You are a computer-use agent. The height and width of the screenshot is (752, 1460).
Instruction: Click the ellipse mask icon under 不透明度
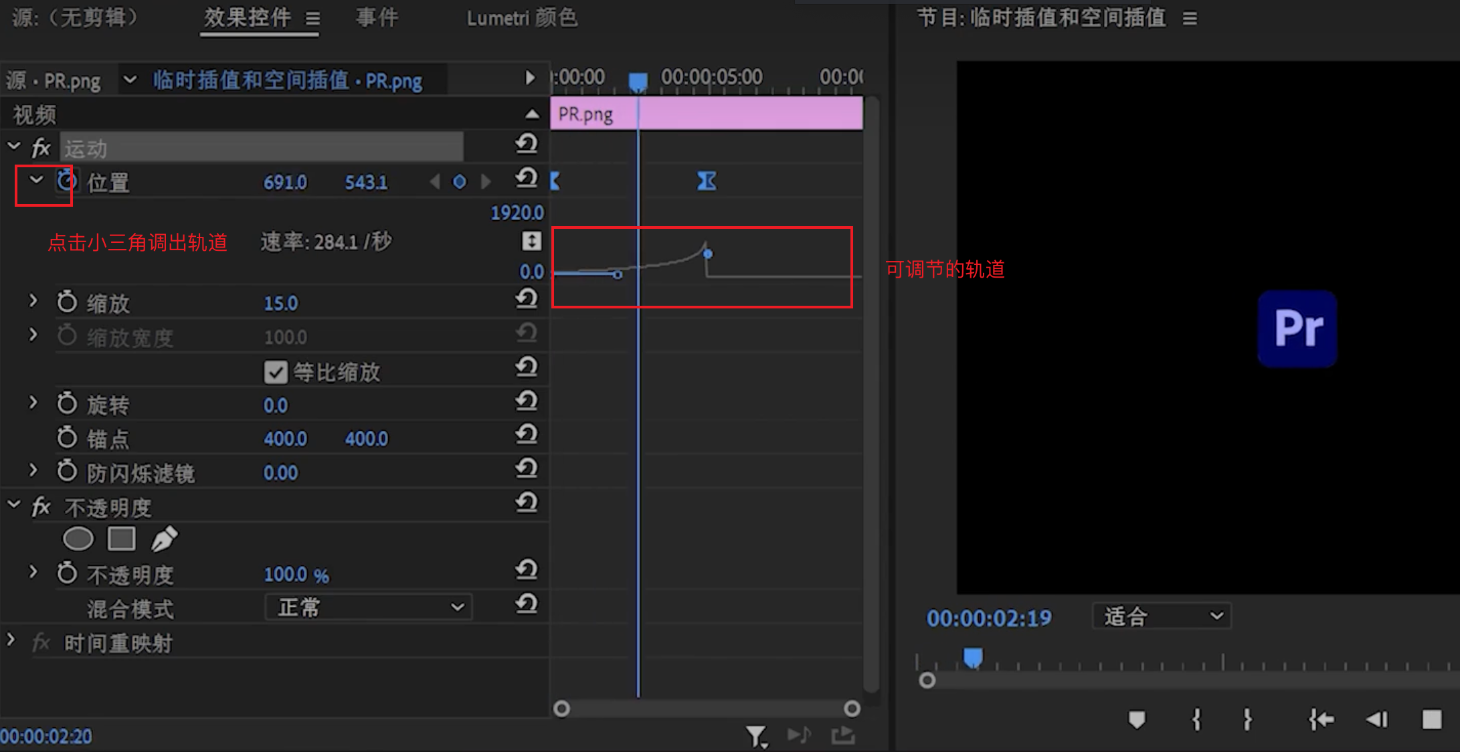pos(78,538)
